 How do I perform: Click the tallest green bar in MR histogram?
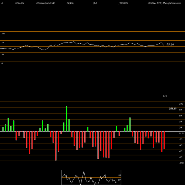(67, 119)
